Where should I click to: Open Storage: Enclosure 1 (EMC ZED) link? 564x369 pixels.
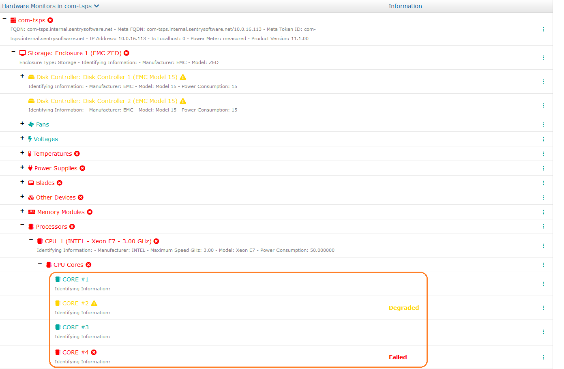tap(75, 53)
